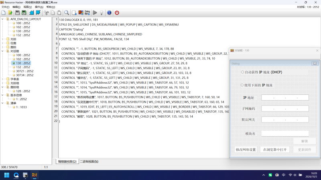Click the 更新固件 button
Screen dimensions: 321x180
coord(305,150)
